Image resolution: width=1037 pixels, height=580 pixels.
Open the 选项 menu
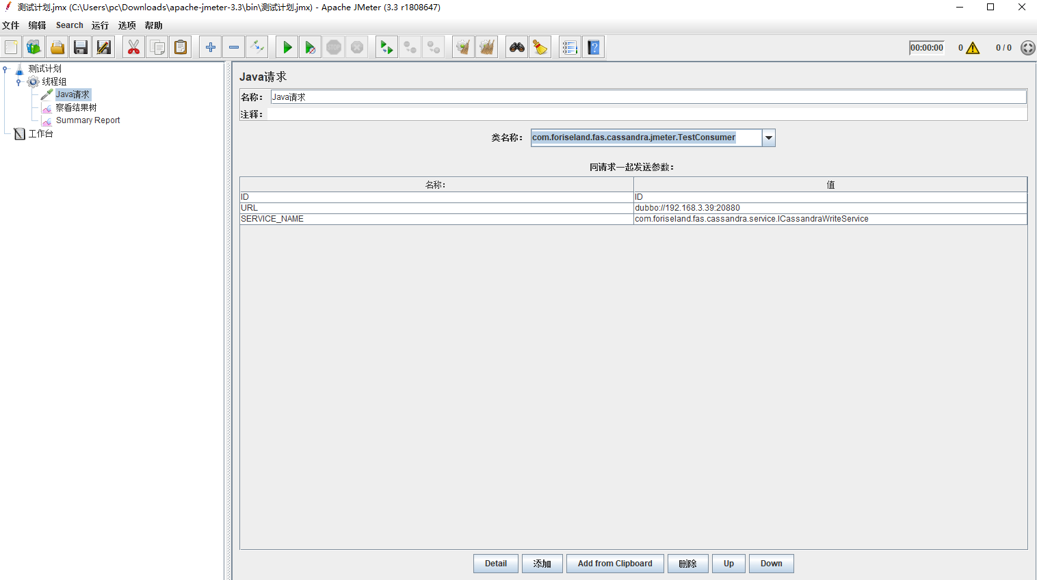pos(127,25)
